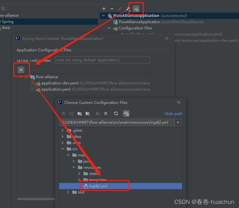The width and height of the screenshot is (239, 208).
Task: Click the plus button to add configuration file
Action: [21, 70]
